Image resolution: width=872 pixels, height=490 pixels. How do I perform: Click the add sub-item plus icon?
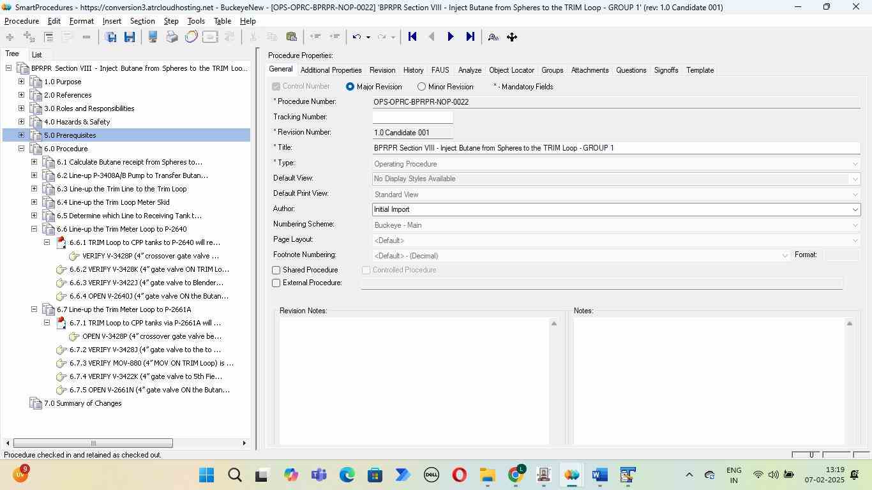[29, 37]
